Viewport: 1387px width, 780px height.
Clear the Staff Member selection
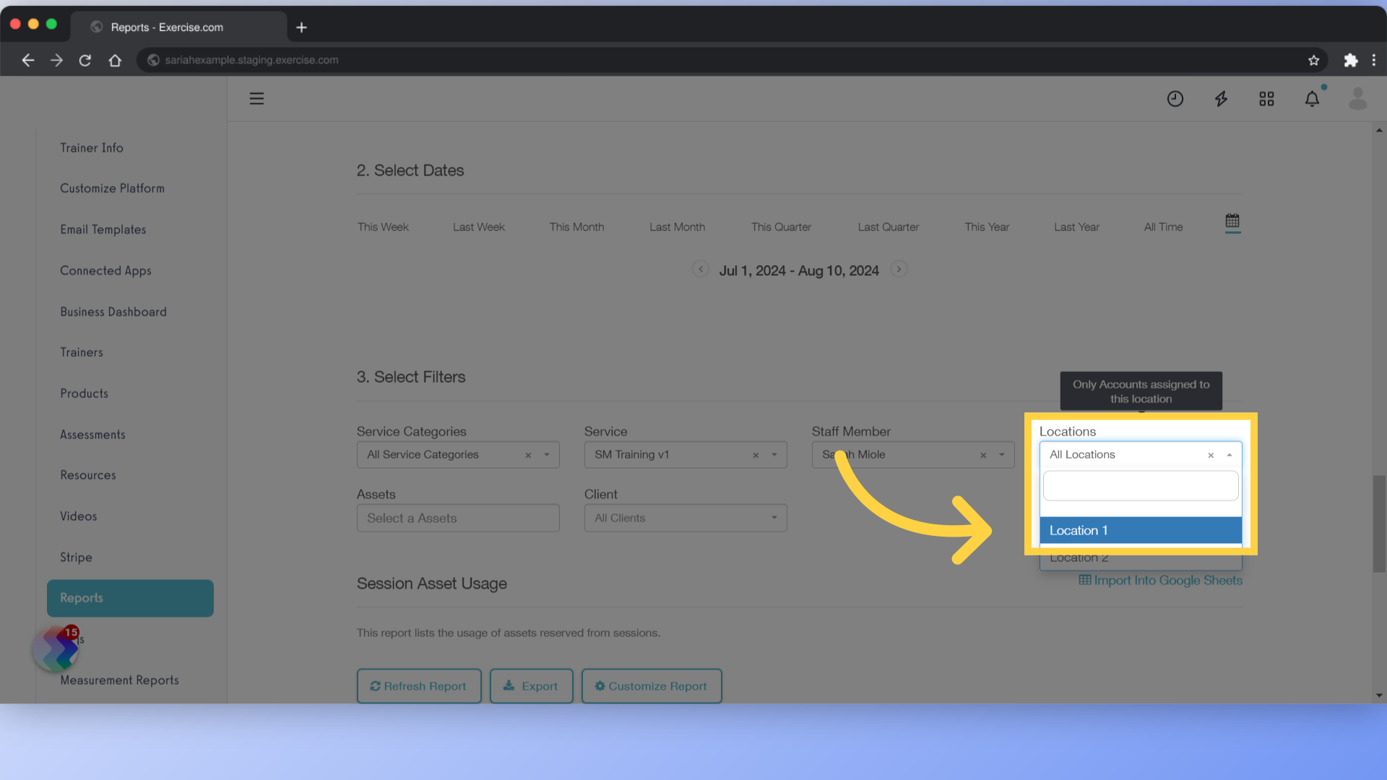coord(983,455)
